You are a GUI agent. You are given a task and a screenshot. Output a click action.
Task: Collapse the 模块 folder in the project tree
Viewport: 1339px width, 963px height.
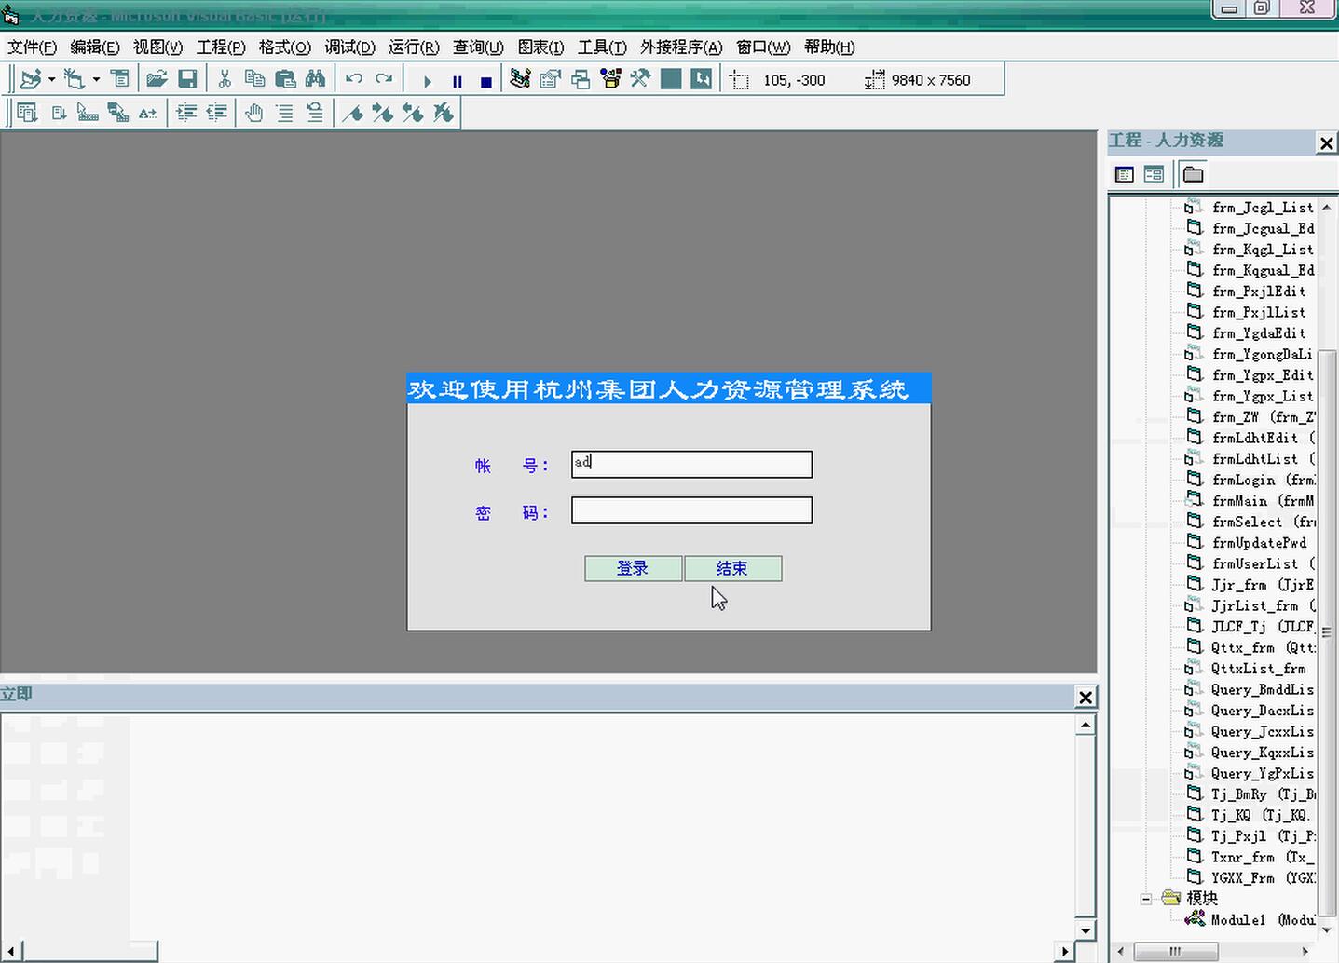click(x=1146, y=899)
